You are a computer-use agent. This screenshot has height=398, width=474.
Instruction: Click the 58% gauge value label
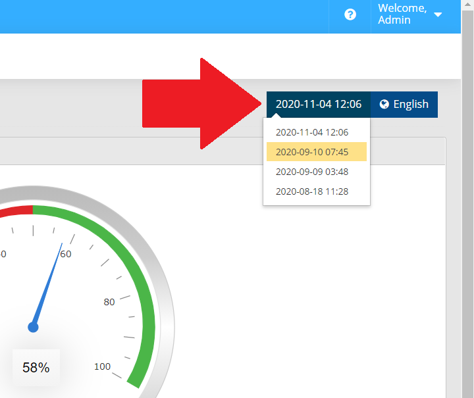36,368
